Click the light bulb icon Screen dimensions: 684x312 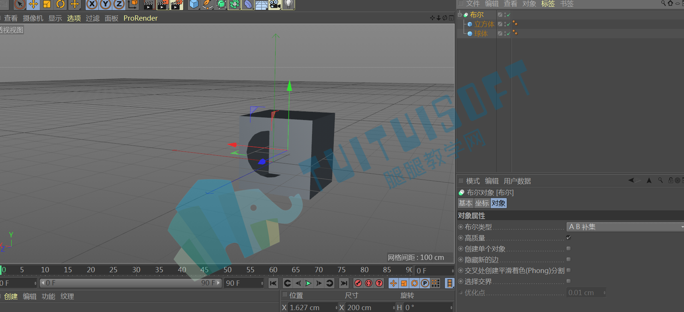[288, 4]
